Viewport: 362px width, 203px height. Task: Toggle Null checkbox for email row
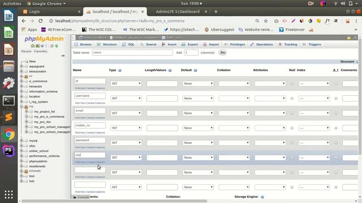[x=292, y=113]
